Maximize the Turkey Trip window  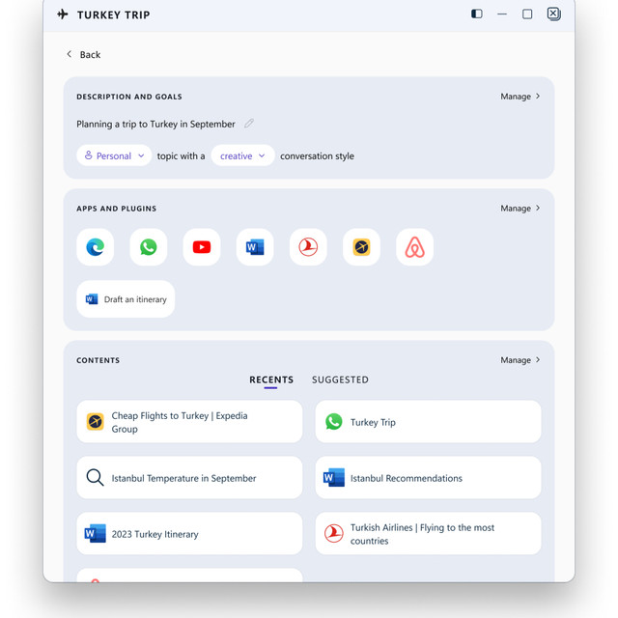(527, 14)
